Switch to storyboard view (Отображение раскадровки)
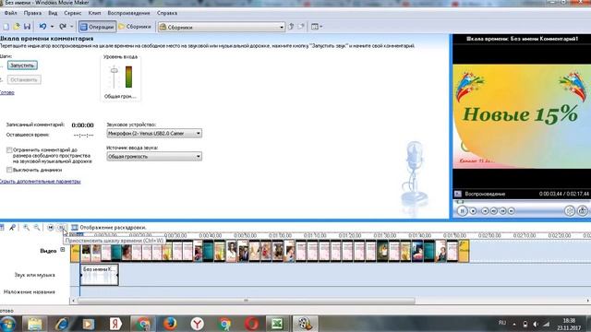This screenshot has height=332, width=591. (x=109, y=228)
